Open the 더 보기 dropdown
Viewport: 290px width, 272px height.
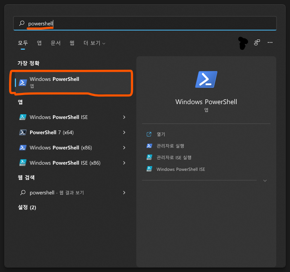click(x=94, y=43)
